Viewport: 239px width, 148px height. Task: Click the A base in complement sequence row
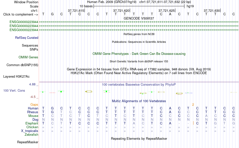pos(170,14)
